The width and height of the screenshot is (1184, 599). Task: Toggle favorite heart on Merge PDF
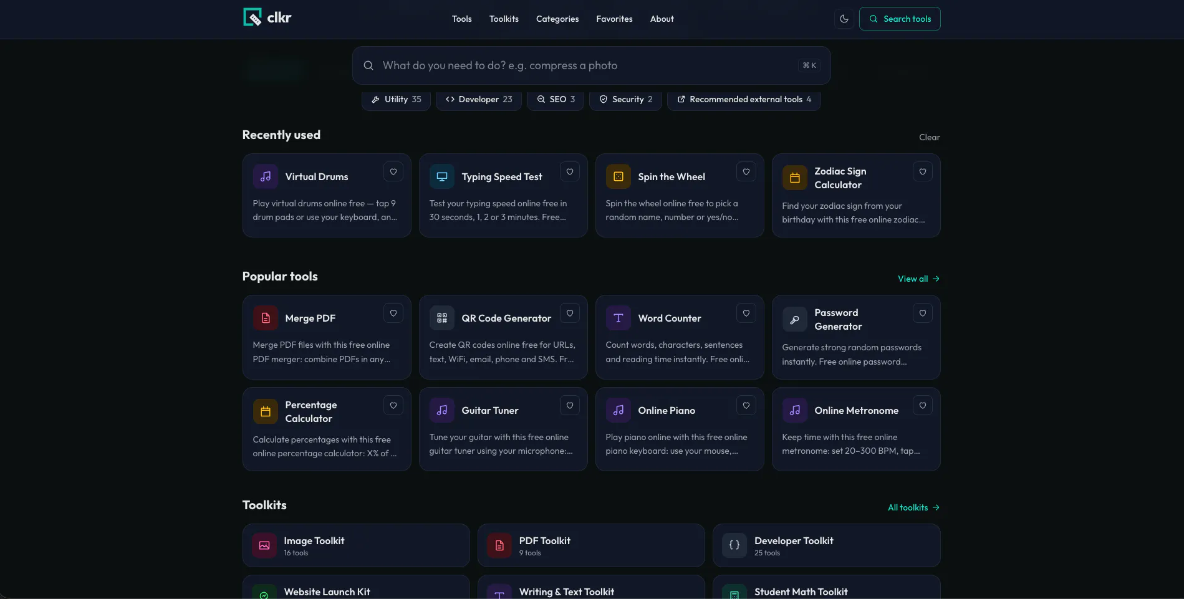click(393, 313)
